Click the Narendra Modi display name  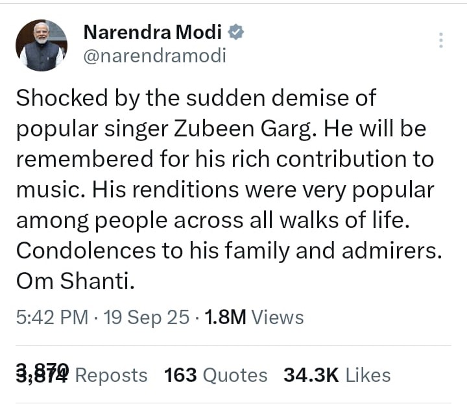coord(152,32)
